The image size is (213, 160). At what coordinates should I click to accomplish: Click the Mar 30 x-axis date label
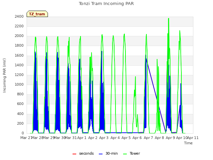[x=60, y=138]
